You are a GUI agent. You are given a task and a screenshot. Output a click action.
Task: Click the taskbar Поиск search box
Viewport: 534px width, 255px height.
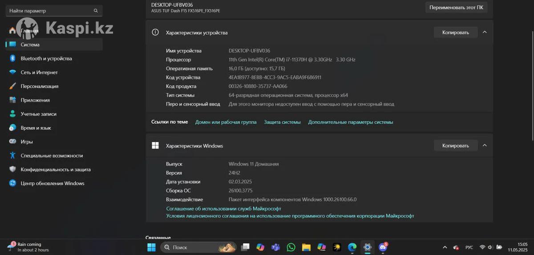(198, 247)
